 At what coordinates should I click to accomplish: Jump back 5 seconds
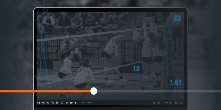pos(52,103)
